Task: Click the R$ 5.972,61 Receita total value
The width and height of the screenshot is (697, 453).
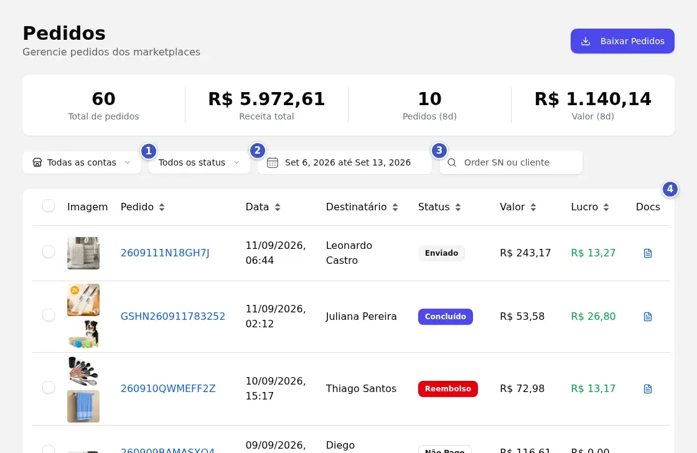Action: click(x=267, y=99)
